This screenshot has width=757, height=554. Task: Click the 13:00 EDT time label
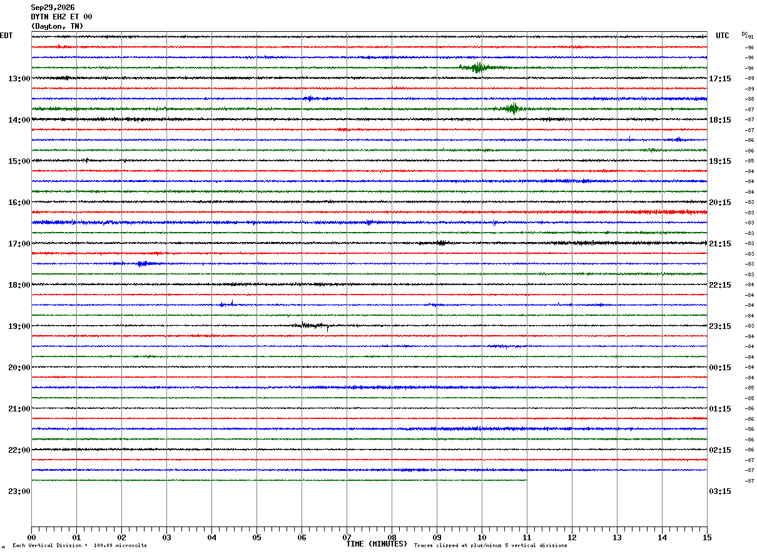click(x=19, y=79)
